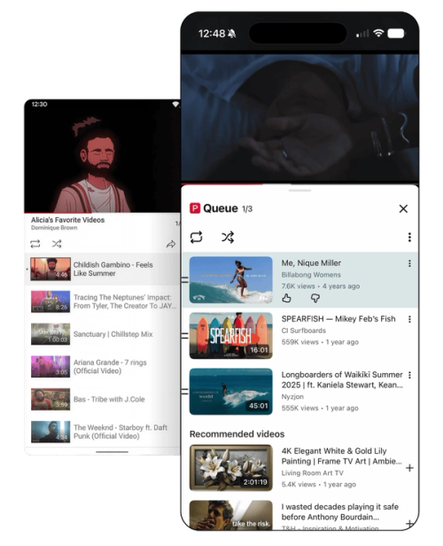Close the Queue panel
Viewport: 443px width, 546px height.
pos(403,208)
